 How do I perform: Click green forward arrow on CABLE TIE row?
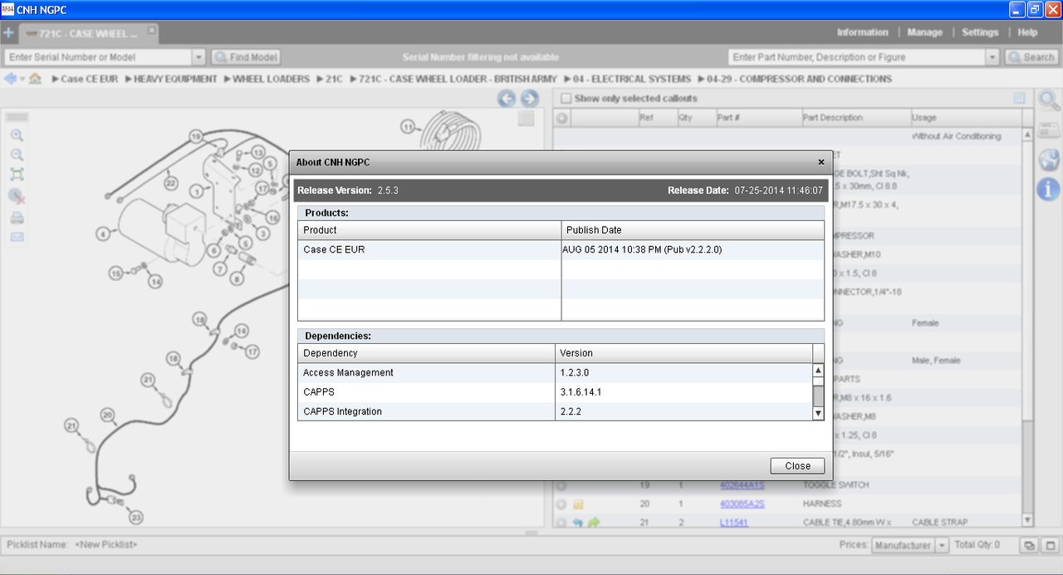(594, 523)
